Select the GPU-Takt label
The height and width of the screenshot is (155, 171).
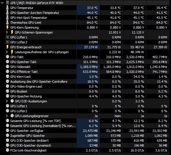point(17,57)
